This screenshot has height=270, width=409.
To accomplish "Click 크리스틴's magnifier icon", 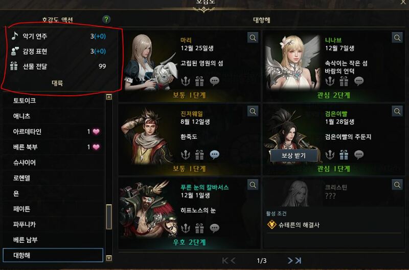I will pos(397,185).
